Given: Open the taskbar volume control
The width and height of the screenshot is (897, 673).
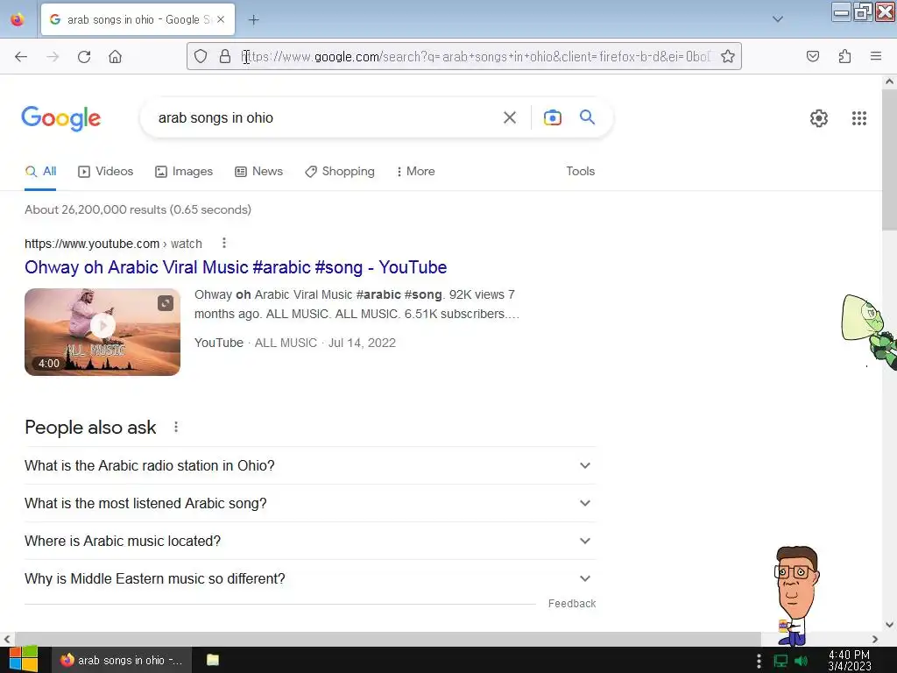Looking at the screenshot, I should coord(802,661).
